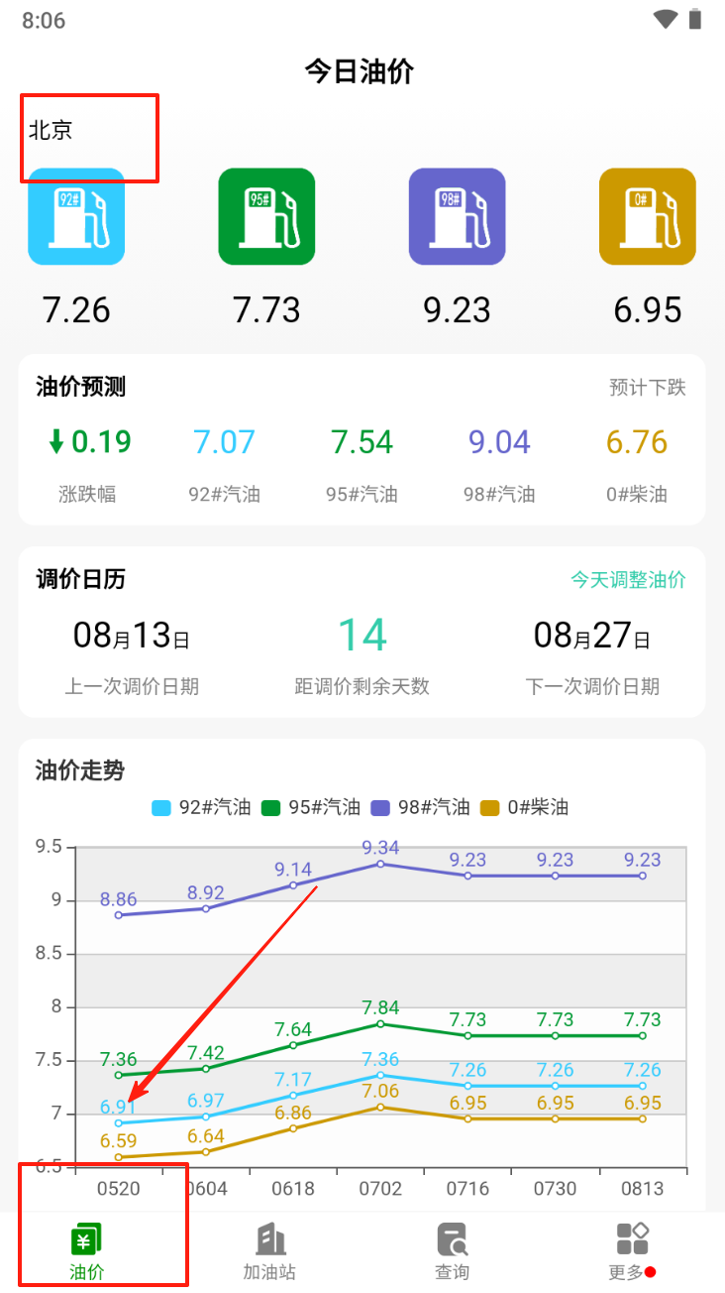Switch to the 查询 search tab
Image resolution: width=725 pixels, height=1293 pixels.
[x=453, y=1251]
